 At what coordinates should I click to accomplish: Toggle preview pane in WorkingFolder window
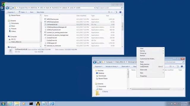[x=177, y=67]
